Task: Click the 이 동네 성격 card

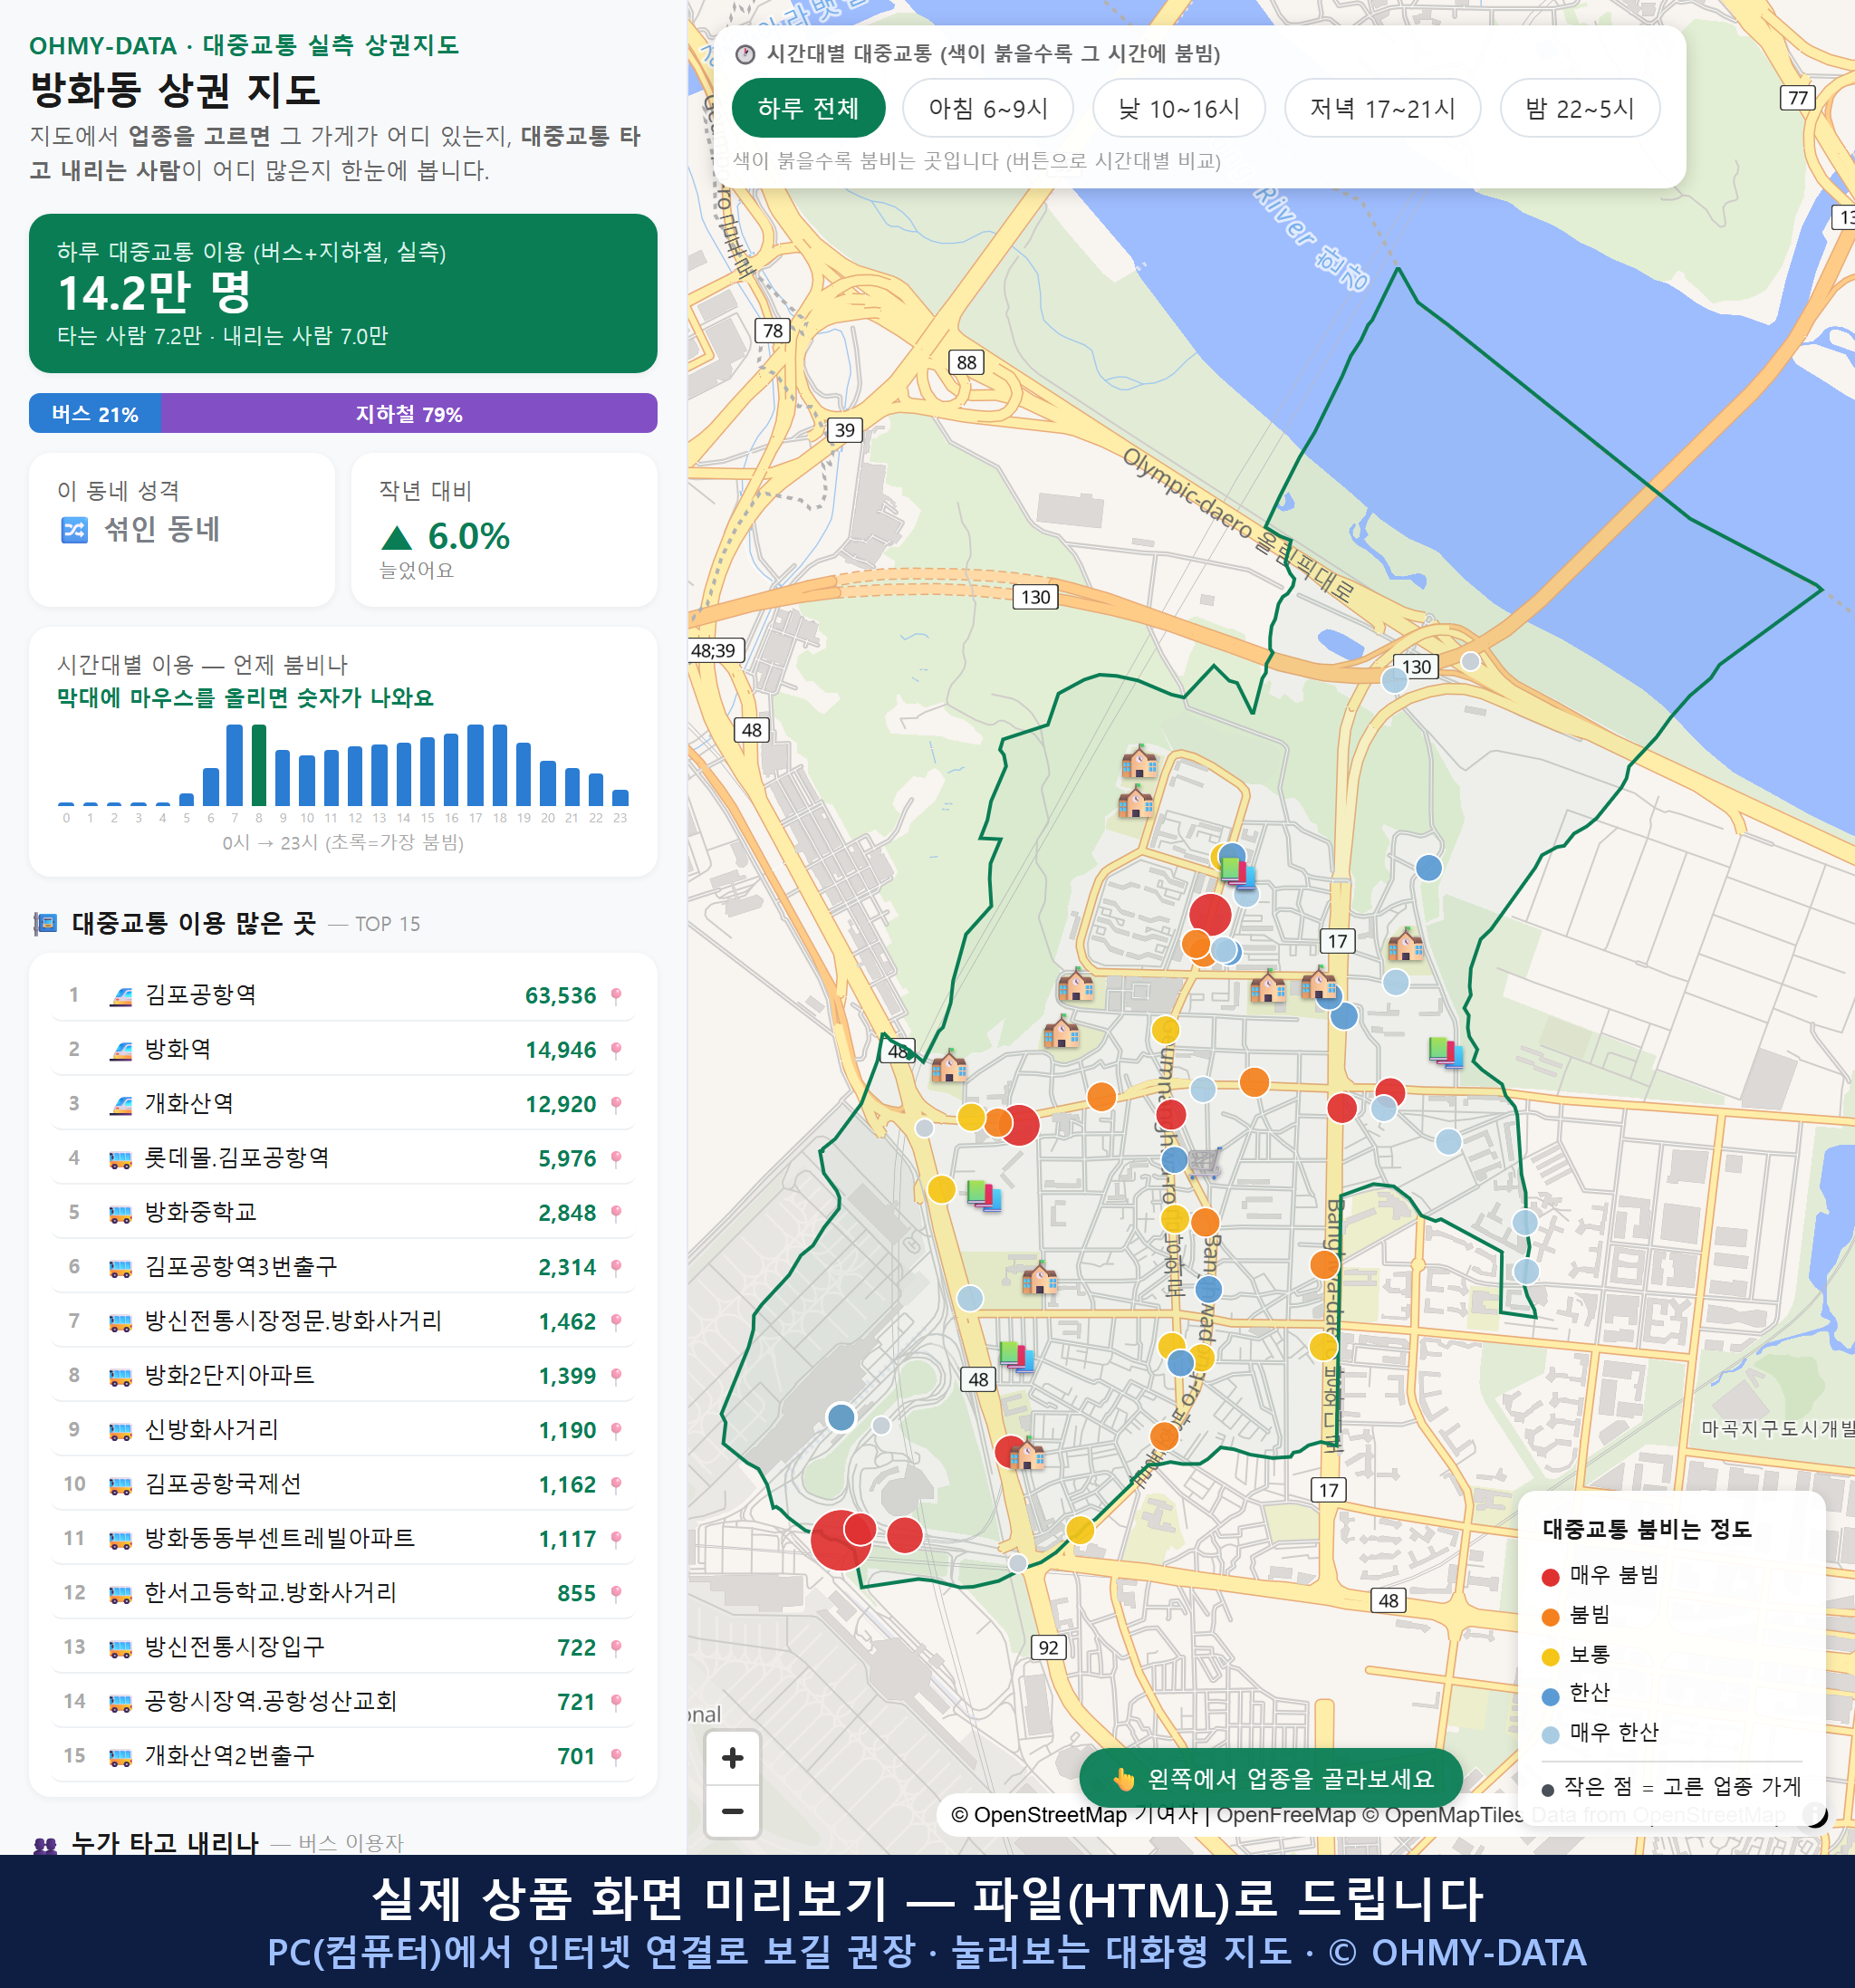Action: pos(182,529)
